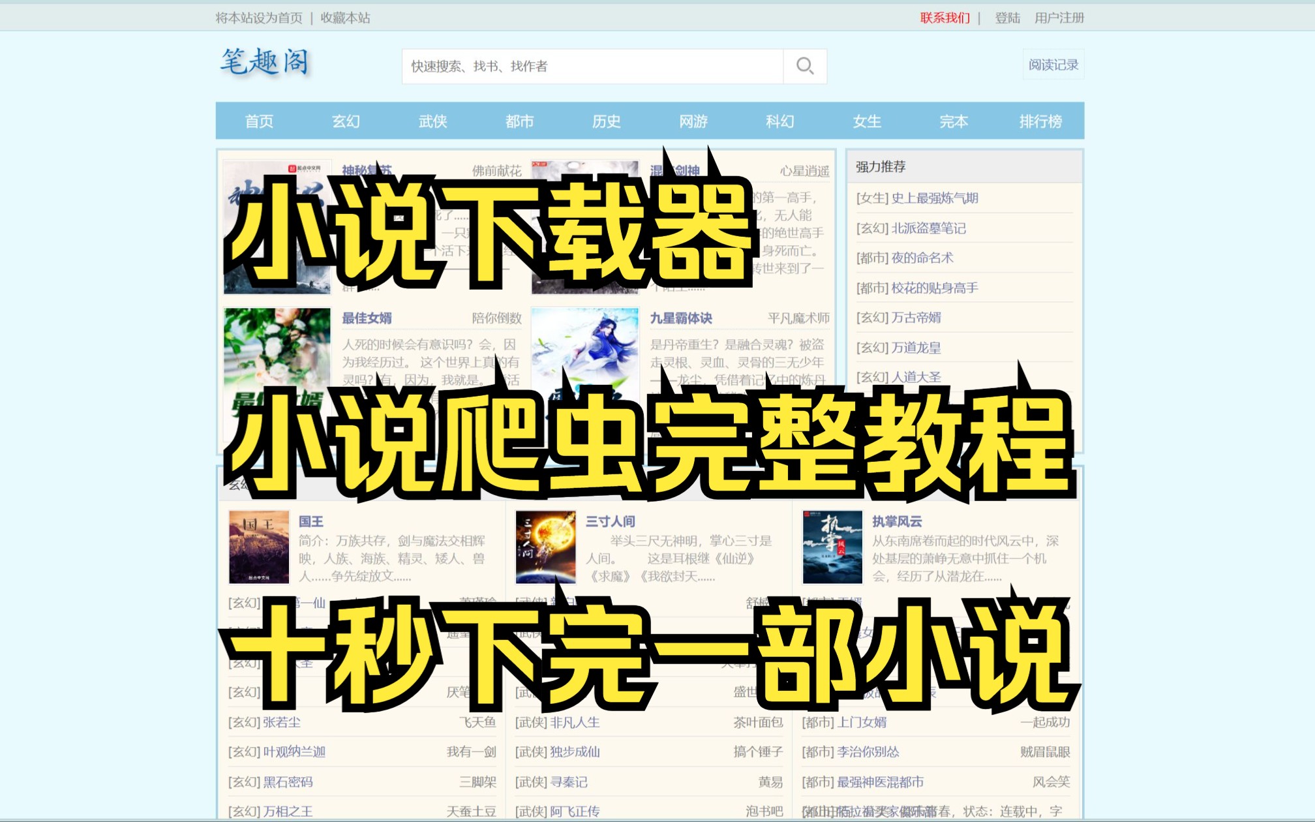1315x822 pixels.
Task: Open the 都市 category tab
Action: coord(519,121)
